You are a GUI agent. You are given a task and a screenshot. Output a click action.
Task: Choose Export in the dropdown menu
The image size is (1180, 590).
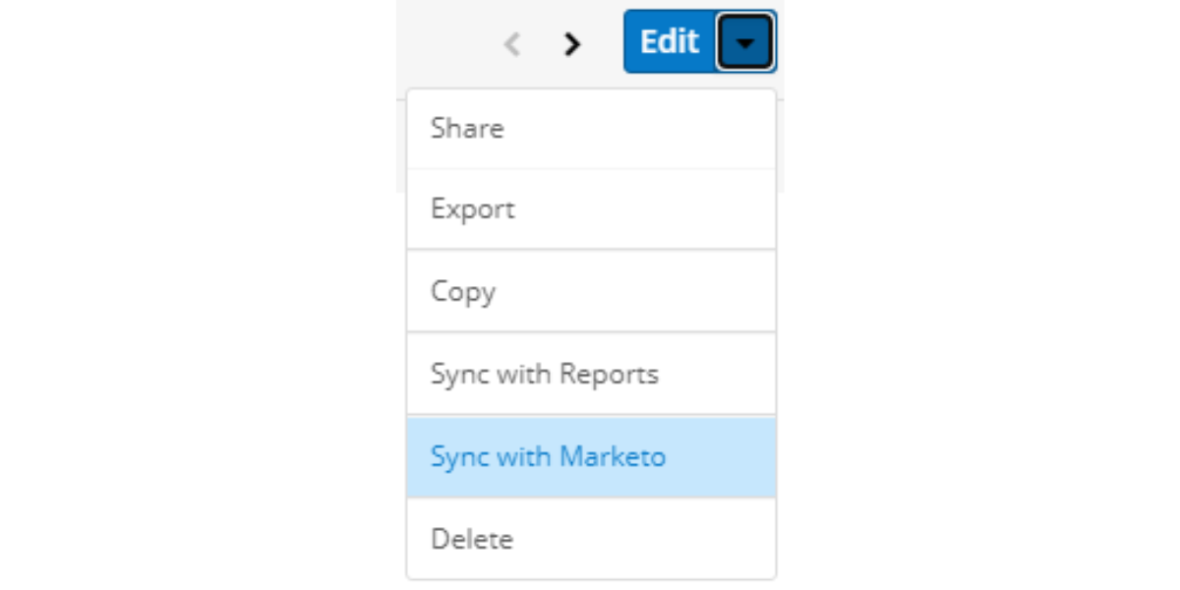[x=591, y=209]
